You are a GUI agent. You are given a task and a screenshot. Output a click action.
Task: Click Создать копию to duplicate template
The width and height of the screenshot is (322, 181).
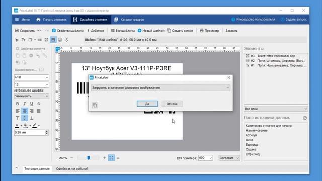180,31
